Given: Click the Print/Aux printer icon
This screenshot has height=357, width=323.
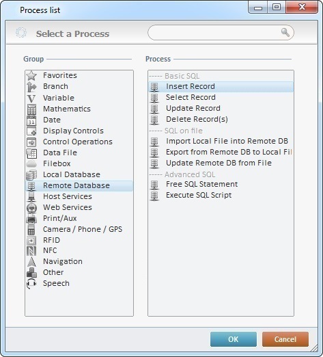Looking at the screenshot, I should (x=31, y=219).
